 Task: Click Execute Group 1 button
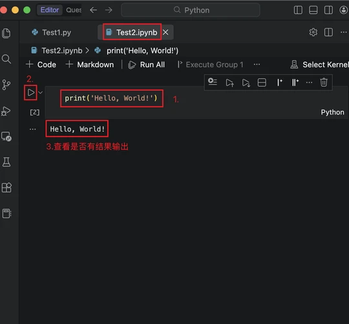coord(210,65)
